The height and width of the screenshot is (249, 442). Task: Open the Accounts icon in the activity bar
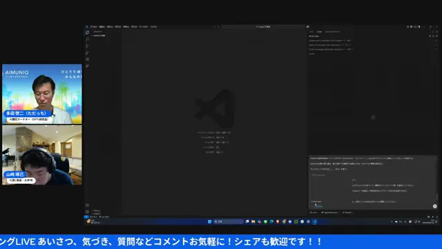click(88, 205)
